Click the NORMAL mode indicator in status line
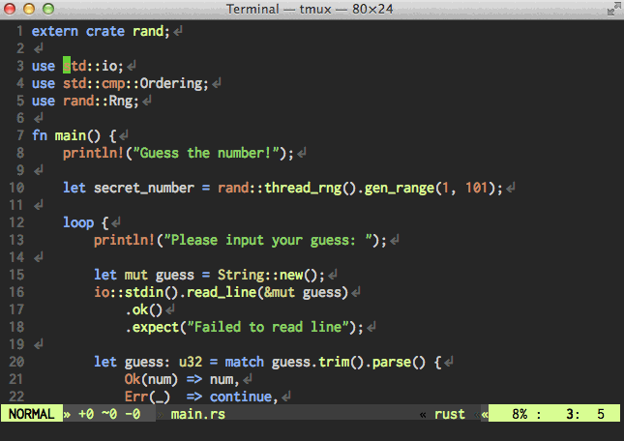This screenshot has height=441, width=624. (31, 414)
